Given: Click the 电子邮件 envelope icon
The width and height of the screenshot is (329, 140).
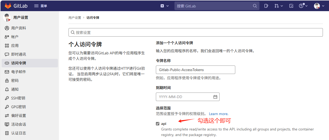Looking at the screenshot, I should [7, 72].
